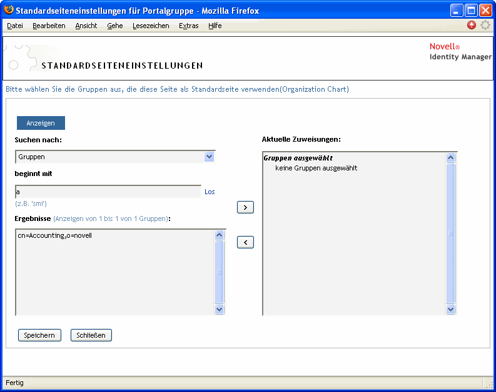Screen dimensions: 496x392
Task: Open the Ansicht menu
Action: (x=86, y=26)
